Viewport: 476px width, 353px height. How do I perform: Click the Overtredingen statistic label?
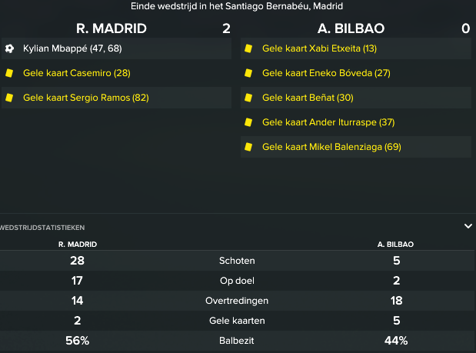pyautogui.click(x=237, y=301)
